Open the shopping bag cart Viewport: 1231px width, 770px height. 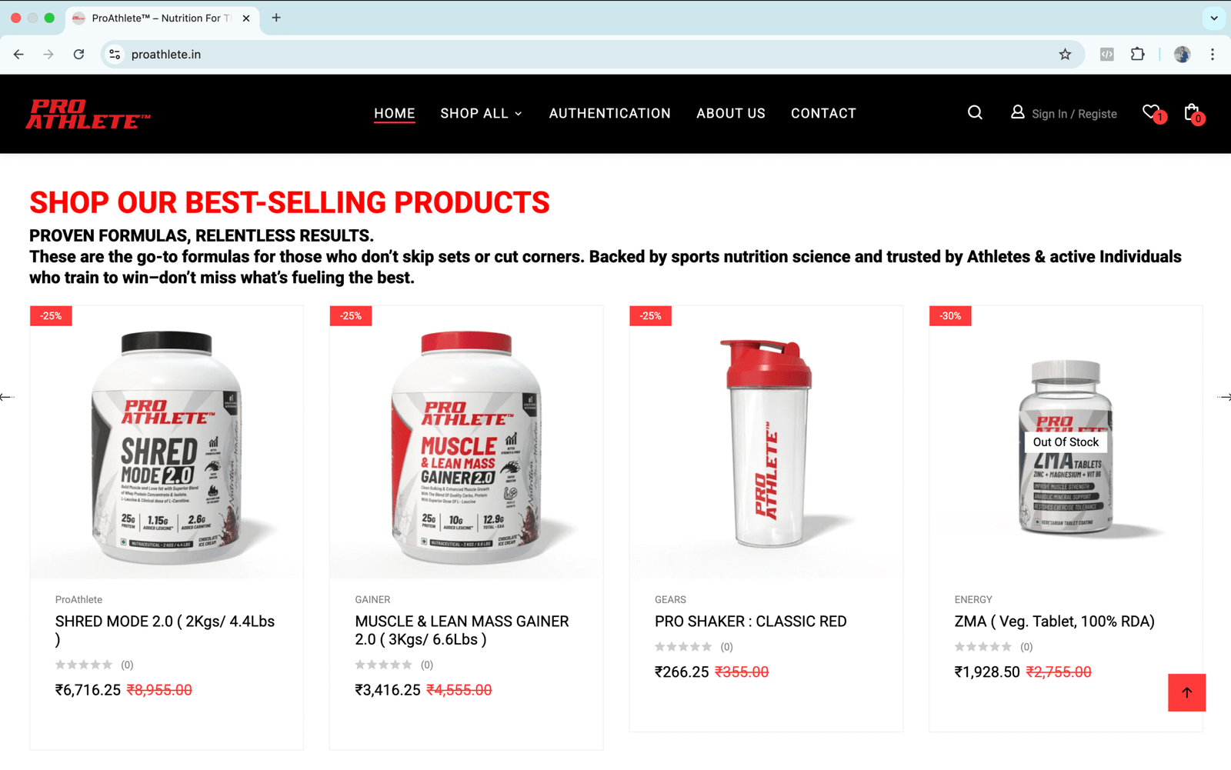[1192, 113]
